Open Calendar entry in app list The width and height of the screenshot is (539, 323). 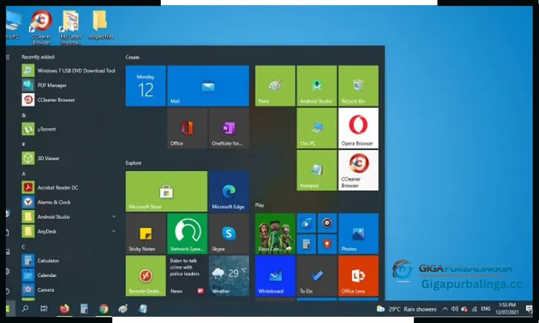70,275
